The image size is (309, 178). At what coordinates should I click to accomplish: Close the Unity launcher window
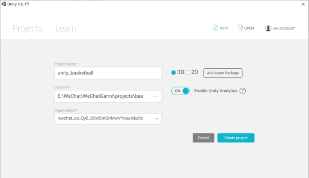(x=303, y=4)
